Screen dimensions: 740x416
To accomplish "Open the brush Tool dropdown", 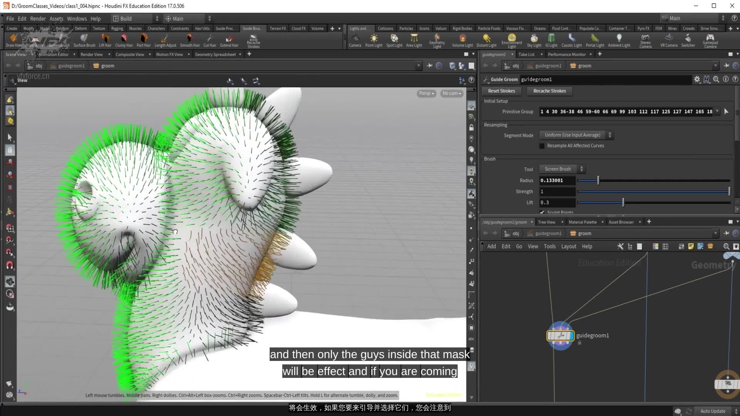I will [x=562, y=169].
